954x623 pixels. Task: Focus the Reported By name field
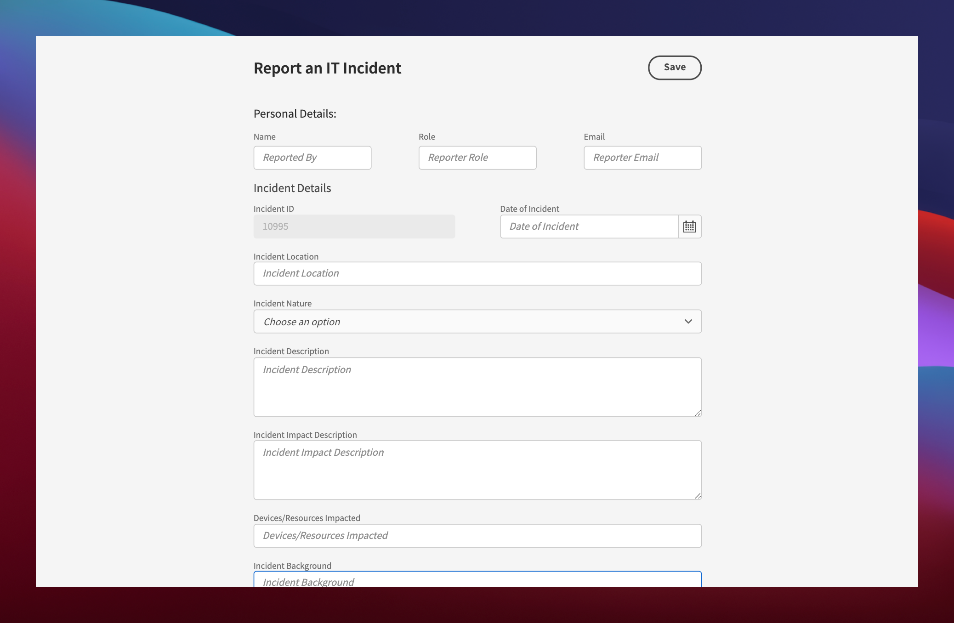[312, 158]
